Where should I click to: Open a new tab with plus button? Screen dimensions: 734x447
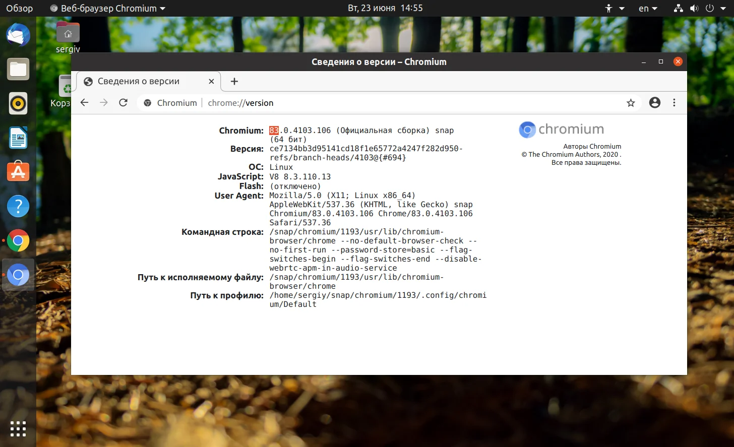234,81
